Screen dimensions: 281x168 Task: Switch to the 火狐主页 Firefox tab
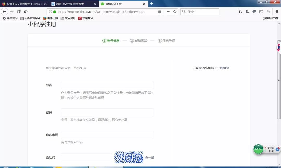(x=24, y=4)
